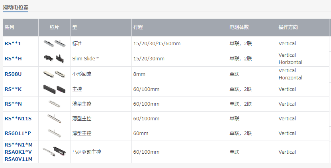The width and height of the screenshot is (331, 168).
Task: Select the 滑动电位器 tab heading
Action: 16,7
